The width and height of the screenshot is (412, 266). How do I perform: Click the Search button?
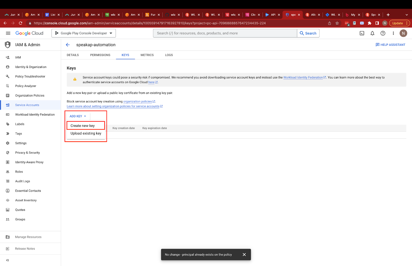coord(308,33)
